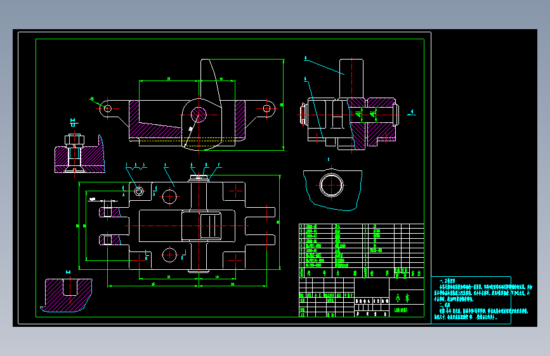This screenshot has width=550, height=356.
Task: Pick the drawing number below 小车 title
Action: (400, 310)
